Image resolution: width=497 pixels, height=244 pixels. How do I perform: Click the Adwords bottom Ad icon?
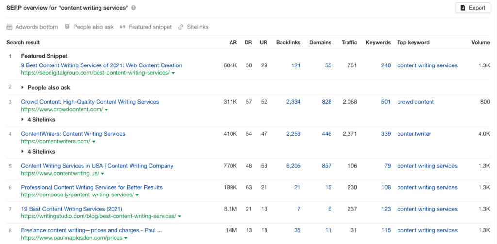9,27
